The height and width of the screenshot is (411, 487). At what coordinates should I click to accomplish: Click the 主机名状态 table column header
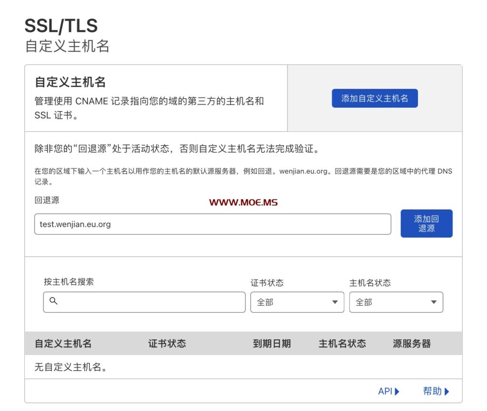point(342,344)
